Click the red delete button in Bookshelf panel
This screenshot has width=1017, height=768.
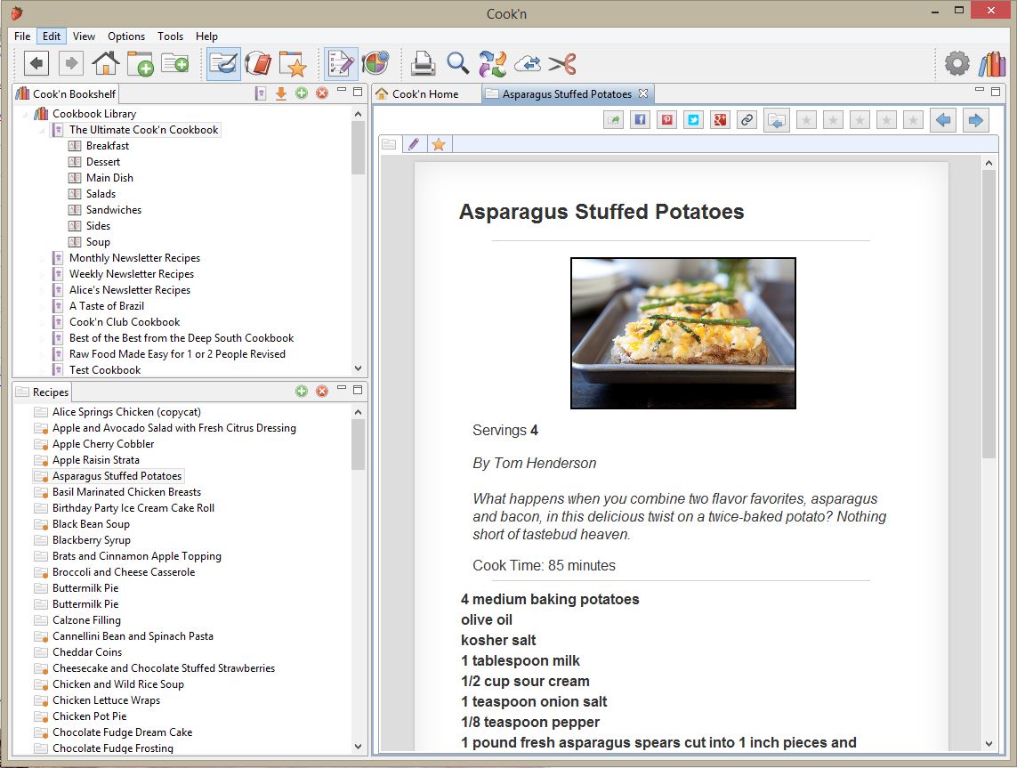[322, 93]
